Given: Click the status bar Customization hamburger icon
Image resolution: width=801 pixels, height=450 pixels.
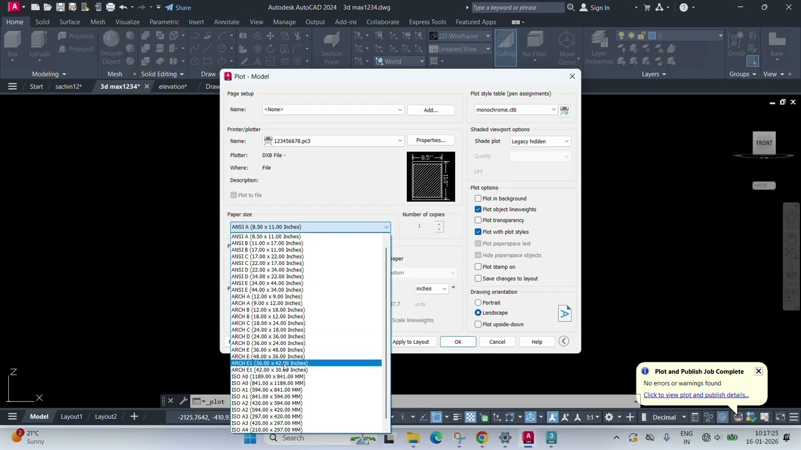Looking at the screenshot, I should click(x=794, y=417).
